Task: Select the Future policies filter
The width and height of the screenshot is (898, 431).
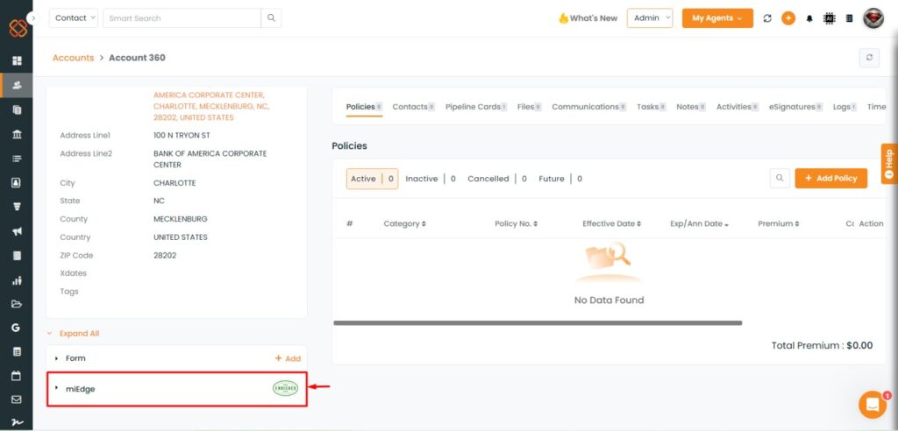Action: click(560, 179)
